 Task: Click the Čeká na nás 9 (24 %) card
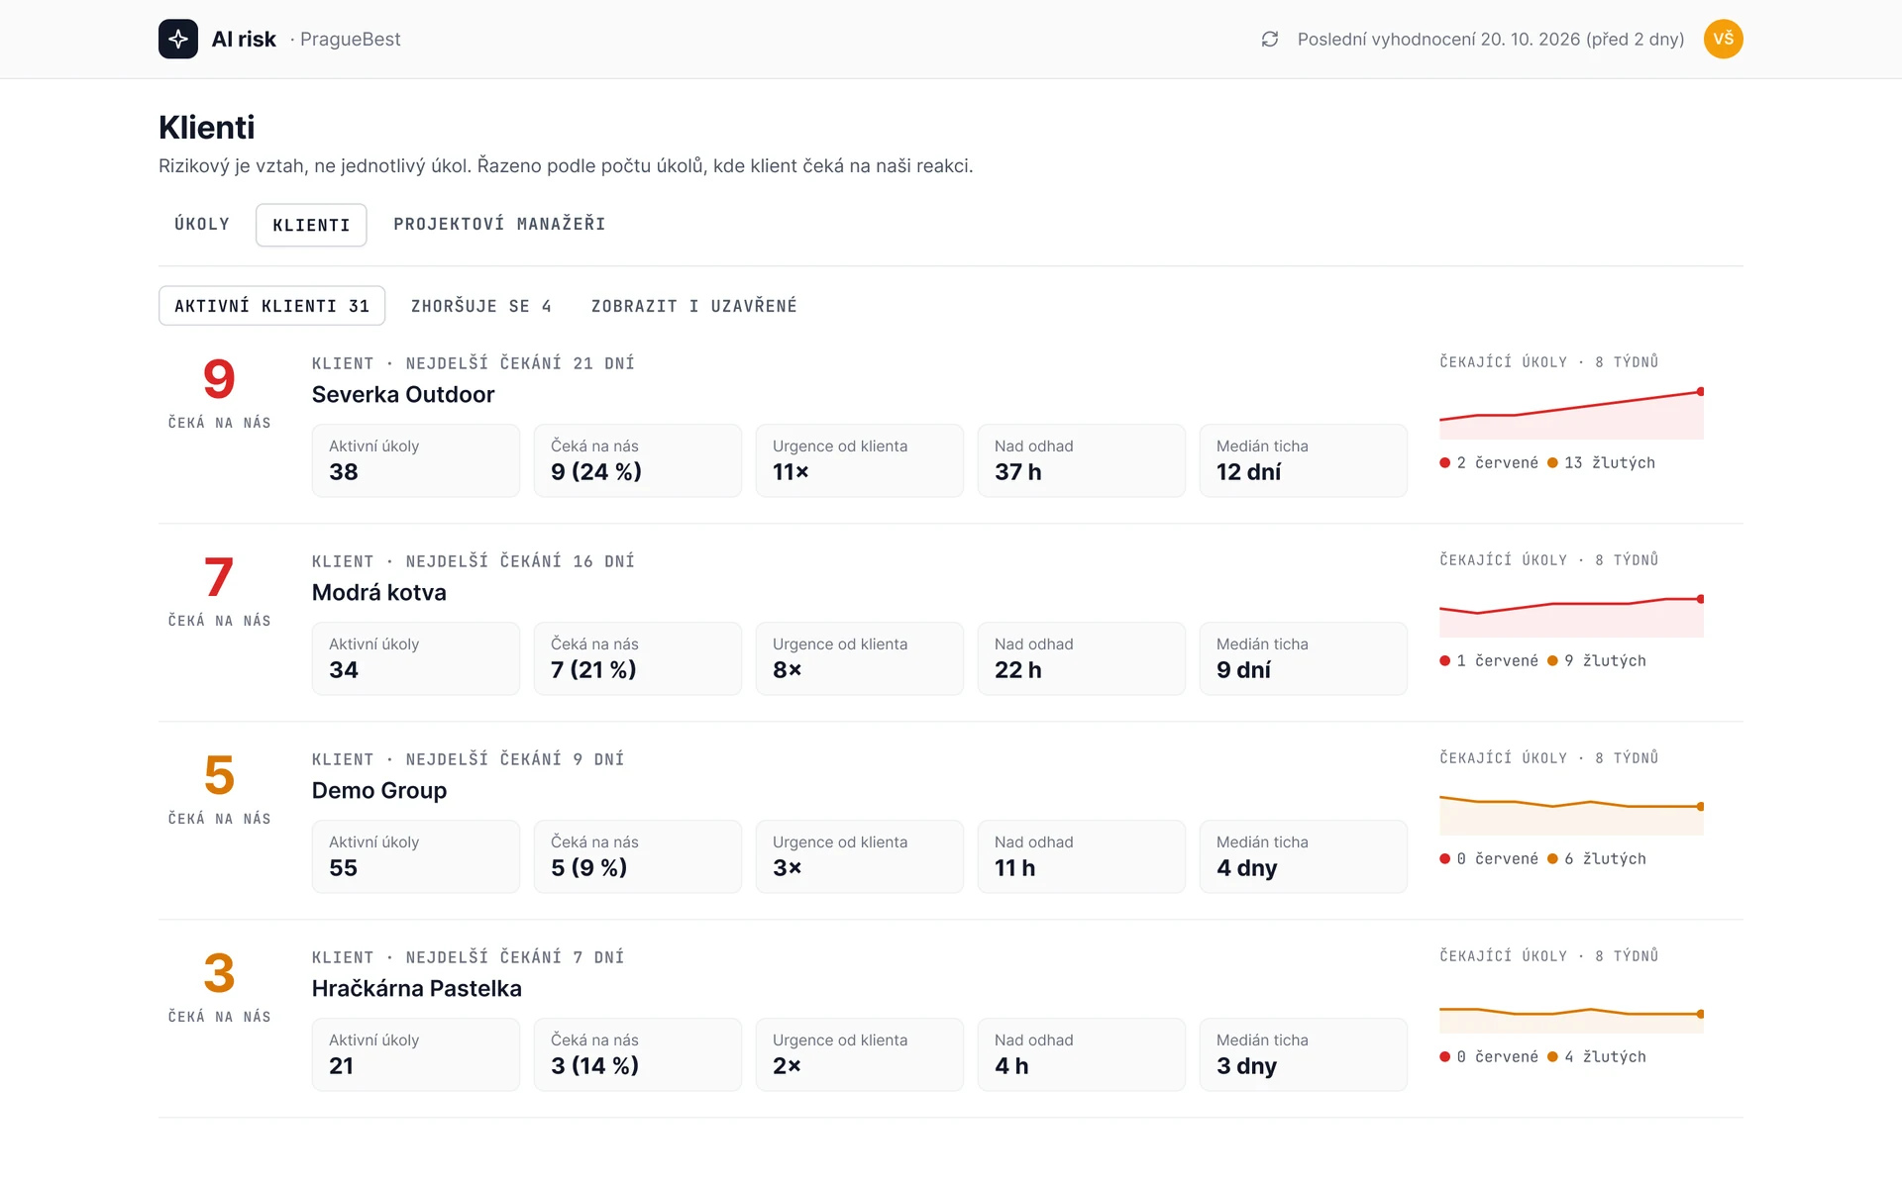(638, 460)
